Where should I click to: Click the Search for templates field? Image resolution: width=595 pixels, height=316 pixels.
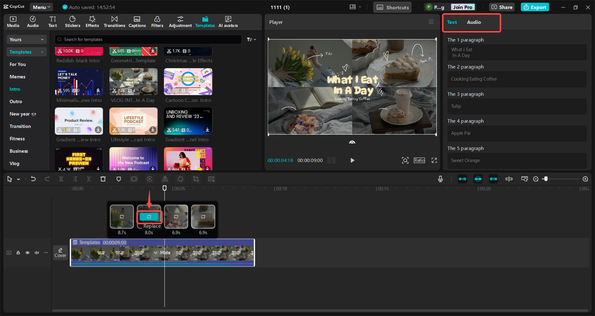(148, 39)
